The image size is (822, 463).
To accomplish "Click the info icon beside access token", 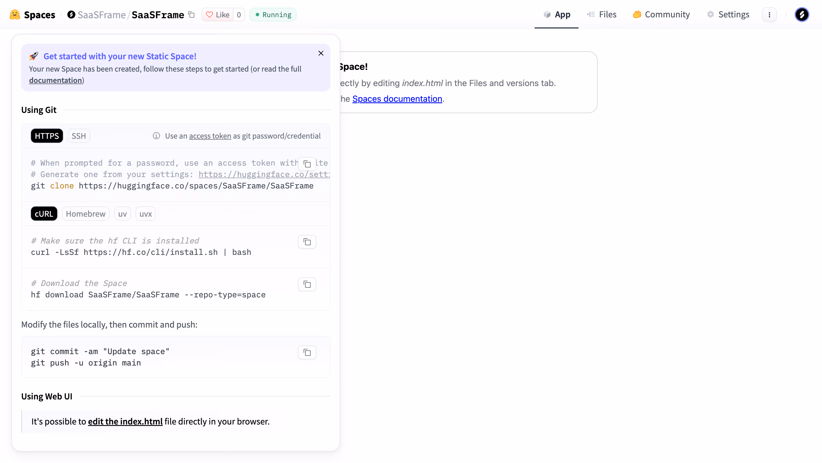I will 156,136.
